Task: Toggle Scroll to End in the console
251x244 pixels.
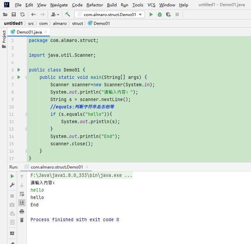Action: (22, 203)
